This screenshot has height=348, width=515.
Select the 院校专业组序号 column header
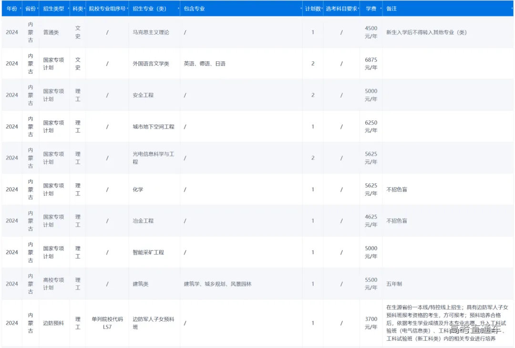107,9
